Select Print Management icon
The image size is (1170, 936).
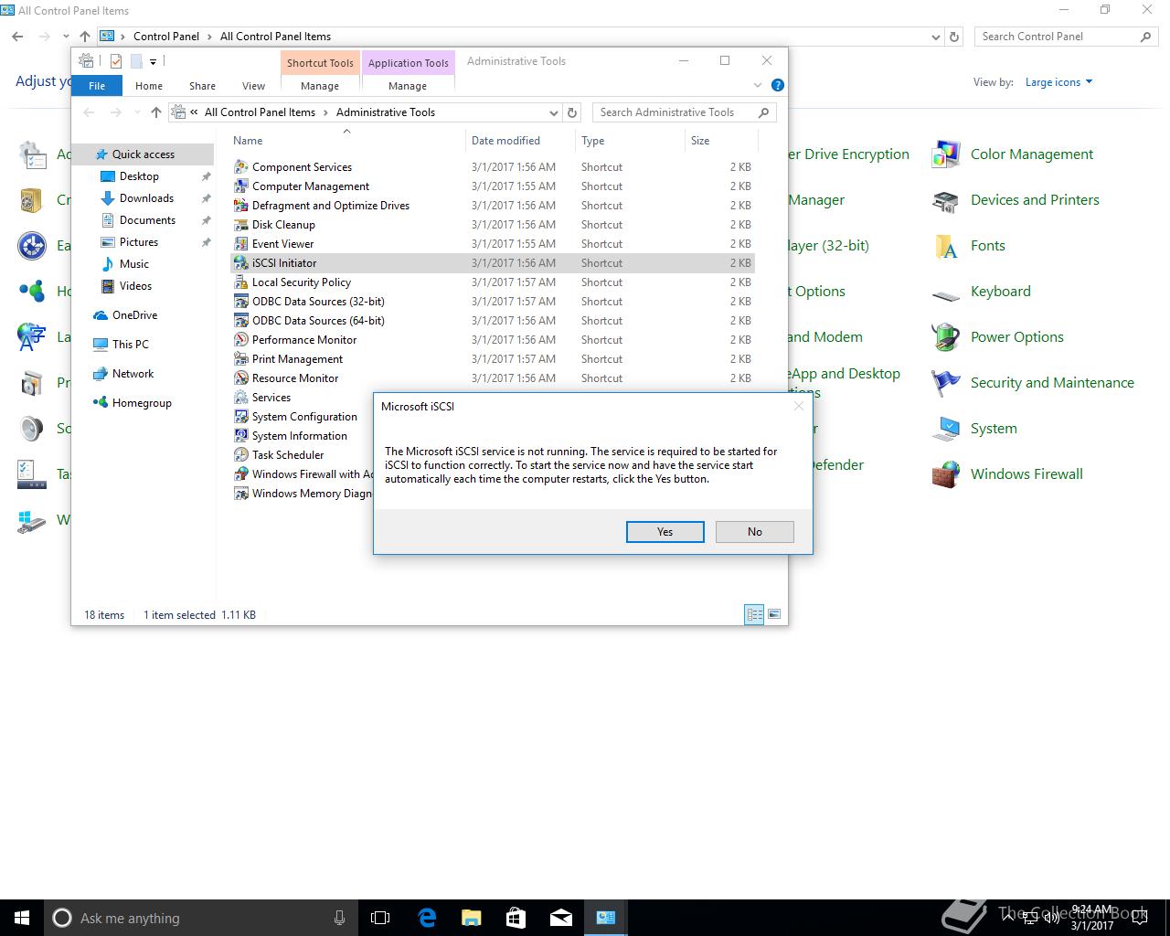tap(241, 359)
